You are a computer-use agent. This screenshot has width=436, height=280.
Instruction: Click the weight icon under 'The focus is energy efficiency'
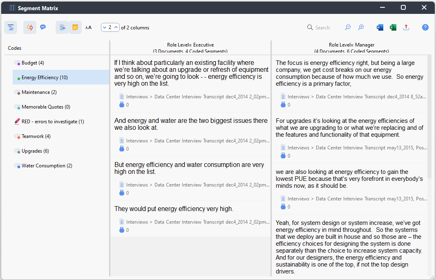tap(283, 105)
